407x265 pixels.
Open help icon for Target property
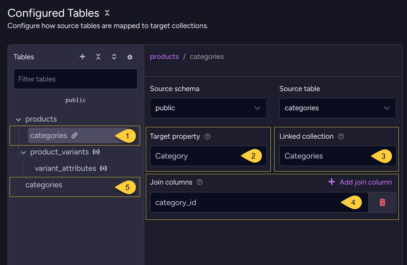click(x=207, y=136)
